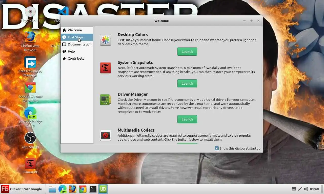
Task: Open the Welcome section in sidebar
Action: 77,30
